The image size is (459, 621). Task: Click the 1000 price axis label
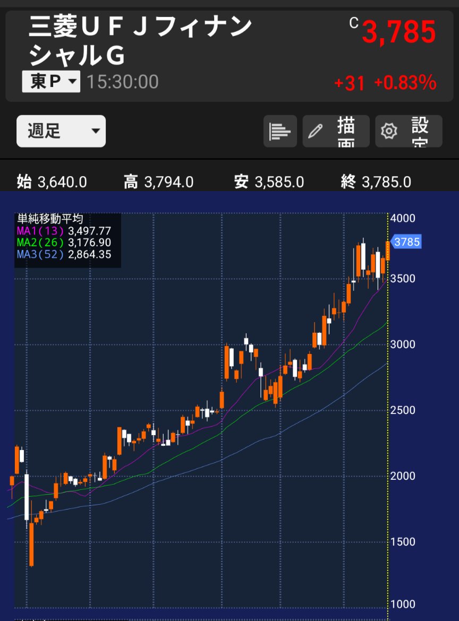[403, 604]
